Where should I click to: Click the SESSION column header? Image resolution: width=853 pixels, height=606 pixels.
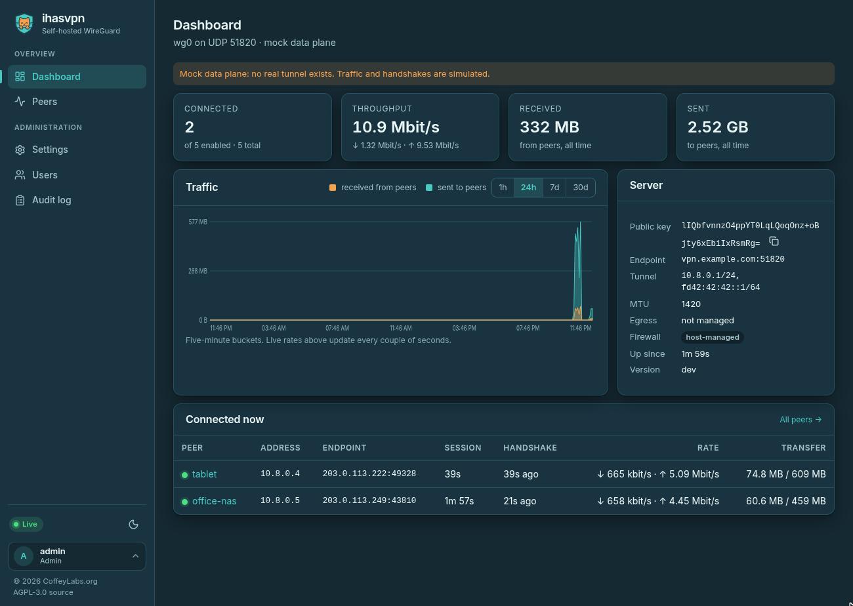463,448
